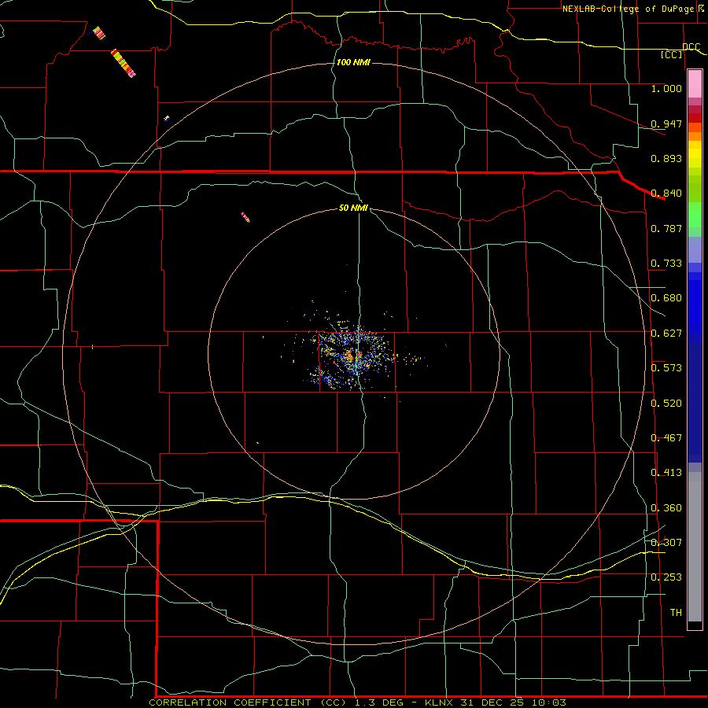Select the 0.733 scale value
708x708 pixels.
tap(666, 264)
